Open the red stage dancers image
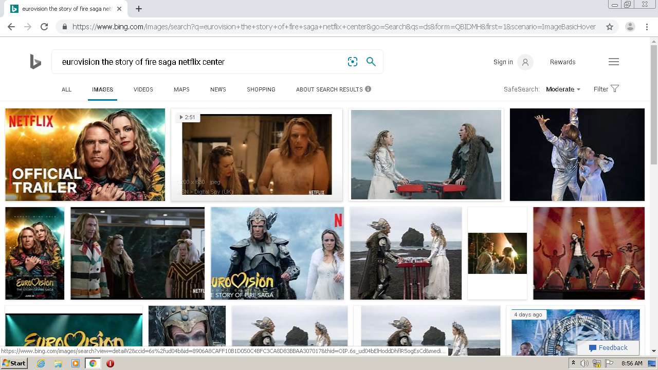 tap(589, 253)
